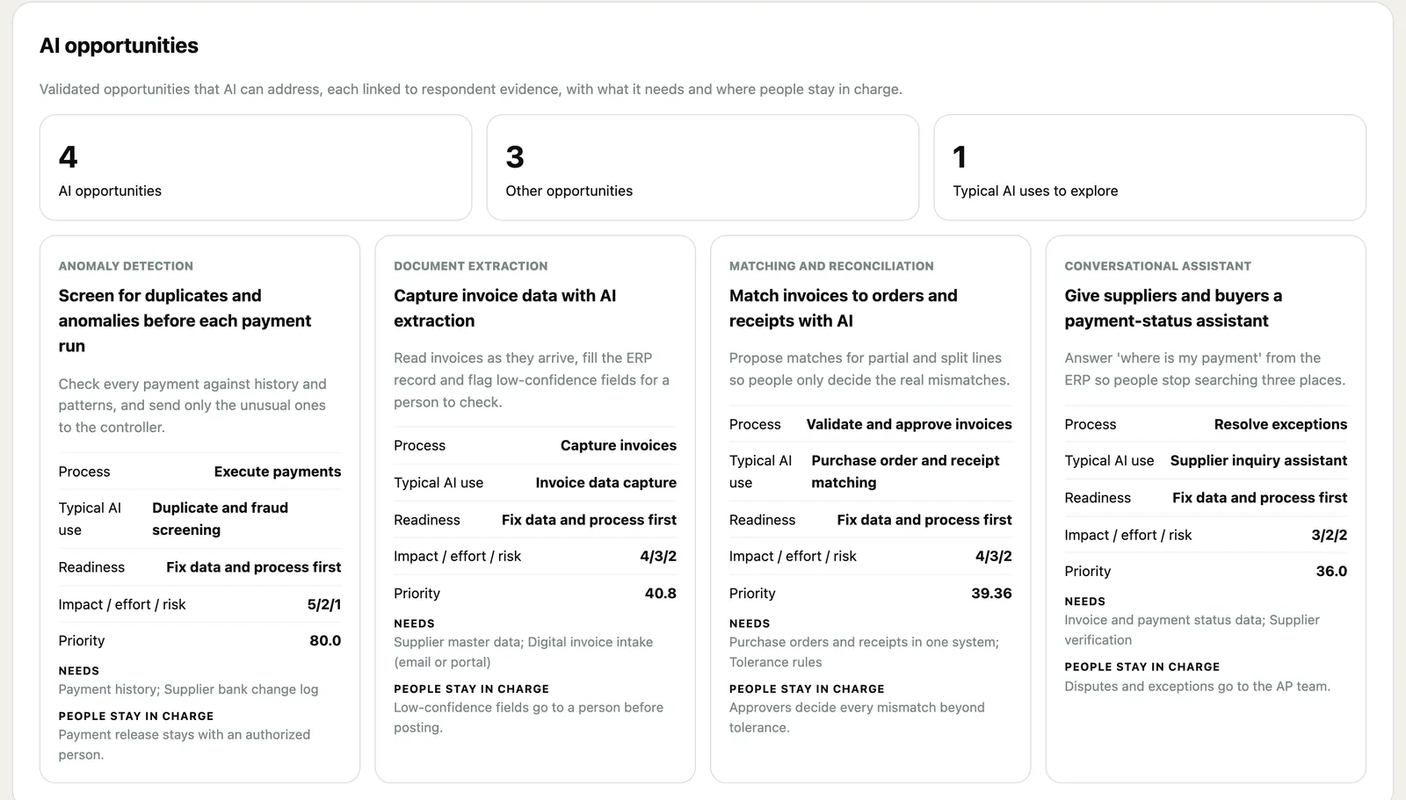Viewport: 1406px width, 800px height.
Task: Click the 'Validated opportunities that AI can address' subtitle
Action: pos(471,90)
